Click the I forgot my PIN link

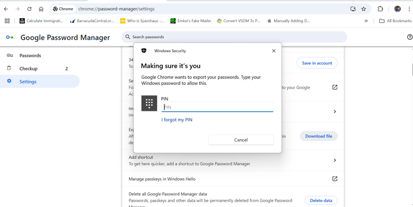(x=177, y=120)
